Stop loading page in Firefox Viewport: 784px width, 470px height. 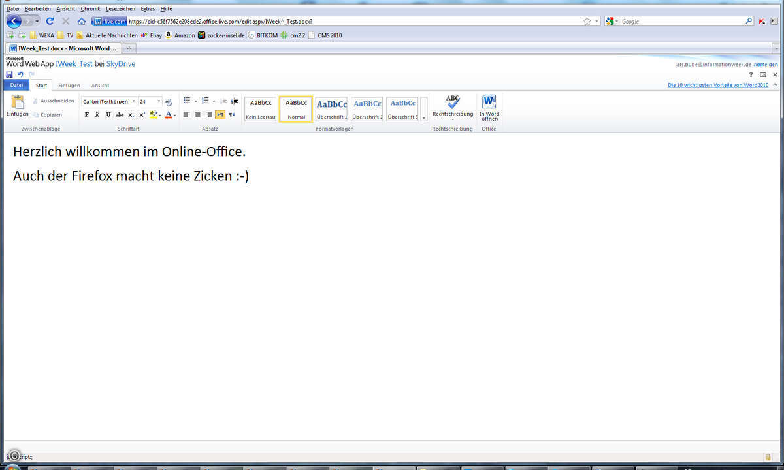[65, 21]
